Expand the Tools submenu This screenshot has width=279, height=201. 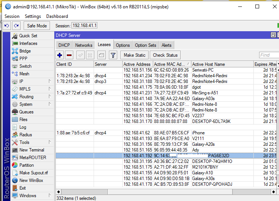tap(50, 142)
